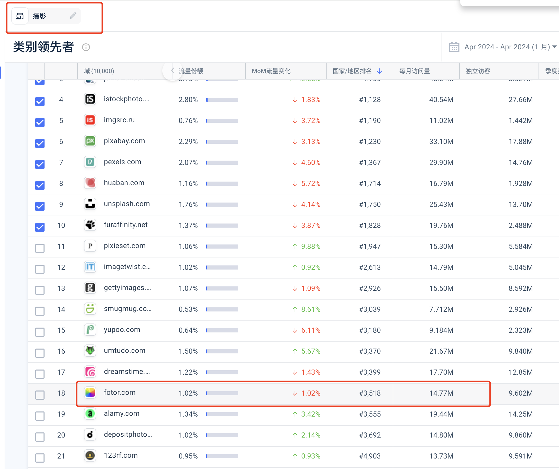559x469 pixels.
Task: Open the yupoo.com domain link
Action: point(122,330)
